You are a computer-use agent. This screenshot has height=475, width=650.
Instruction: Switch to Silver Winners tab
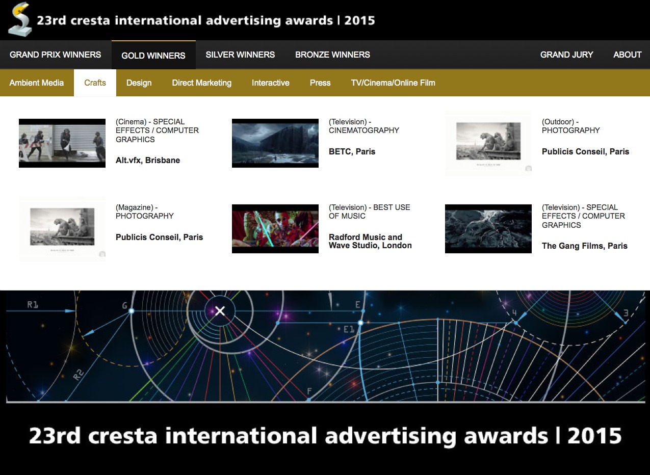coord(240,55)
